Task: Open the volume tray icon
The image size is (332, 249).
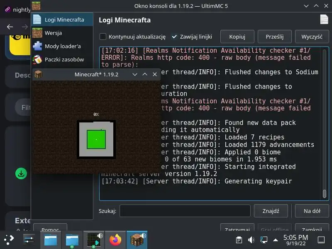Action: pos(251,240)
